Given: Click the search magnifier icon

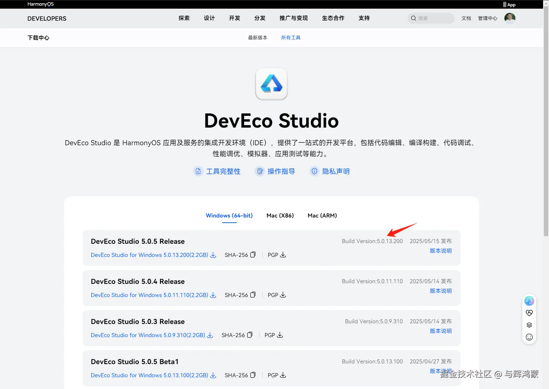Looking at the screenshot, I should click(413, 18).
